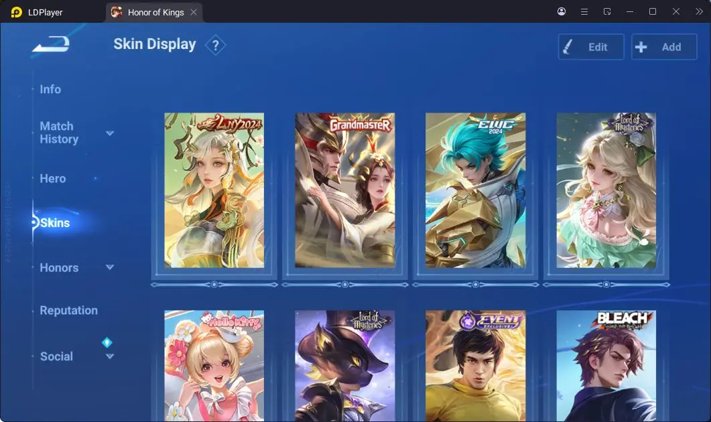Select the LNY2024 skin card
This screenshot has height=422, width=711.
click(214, 190)
